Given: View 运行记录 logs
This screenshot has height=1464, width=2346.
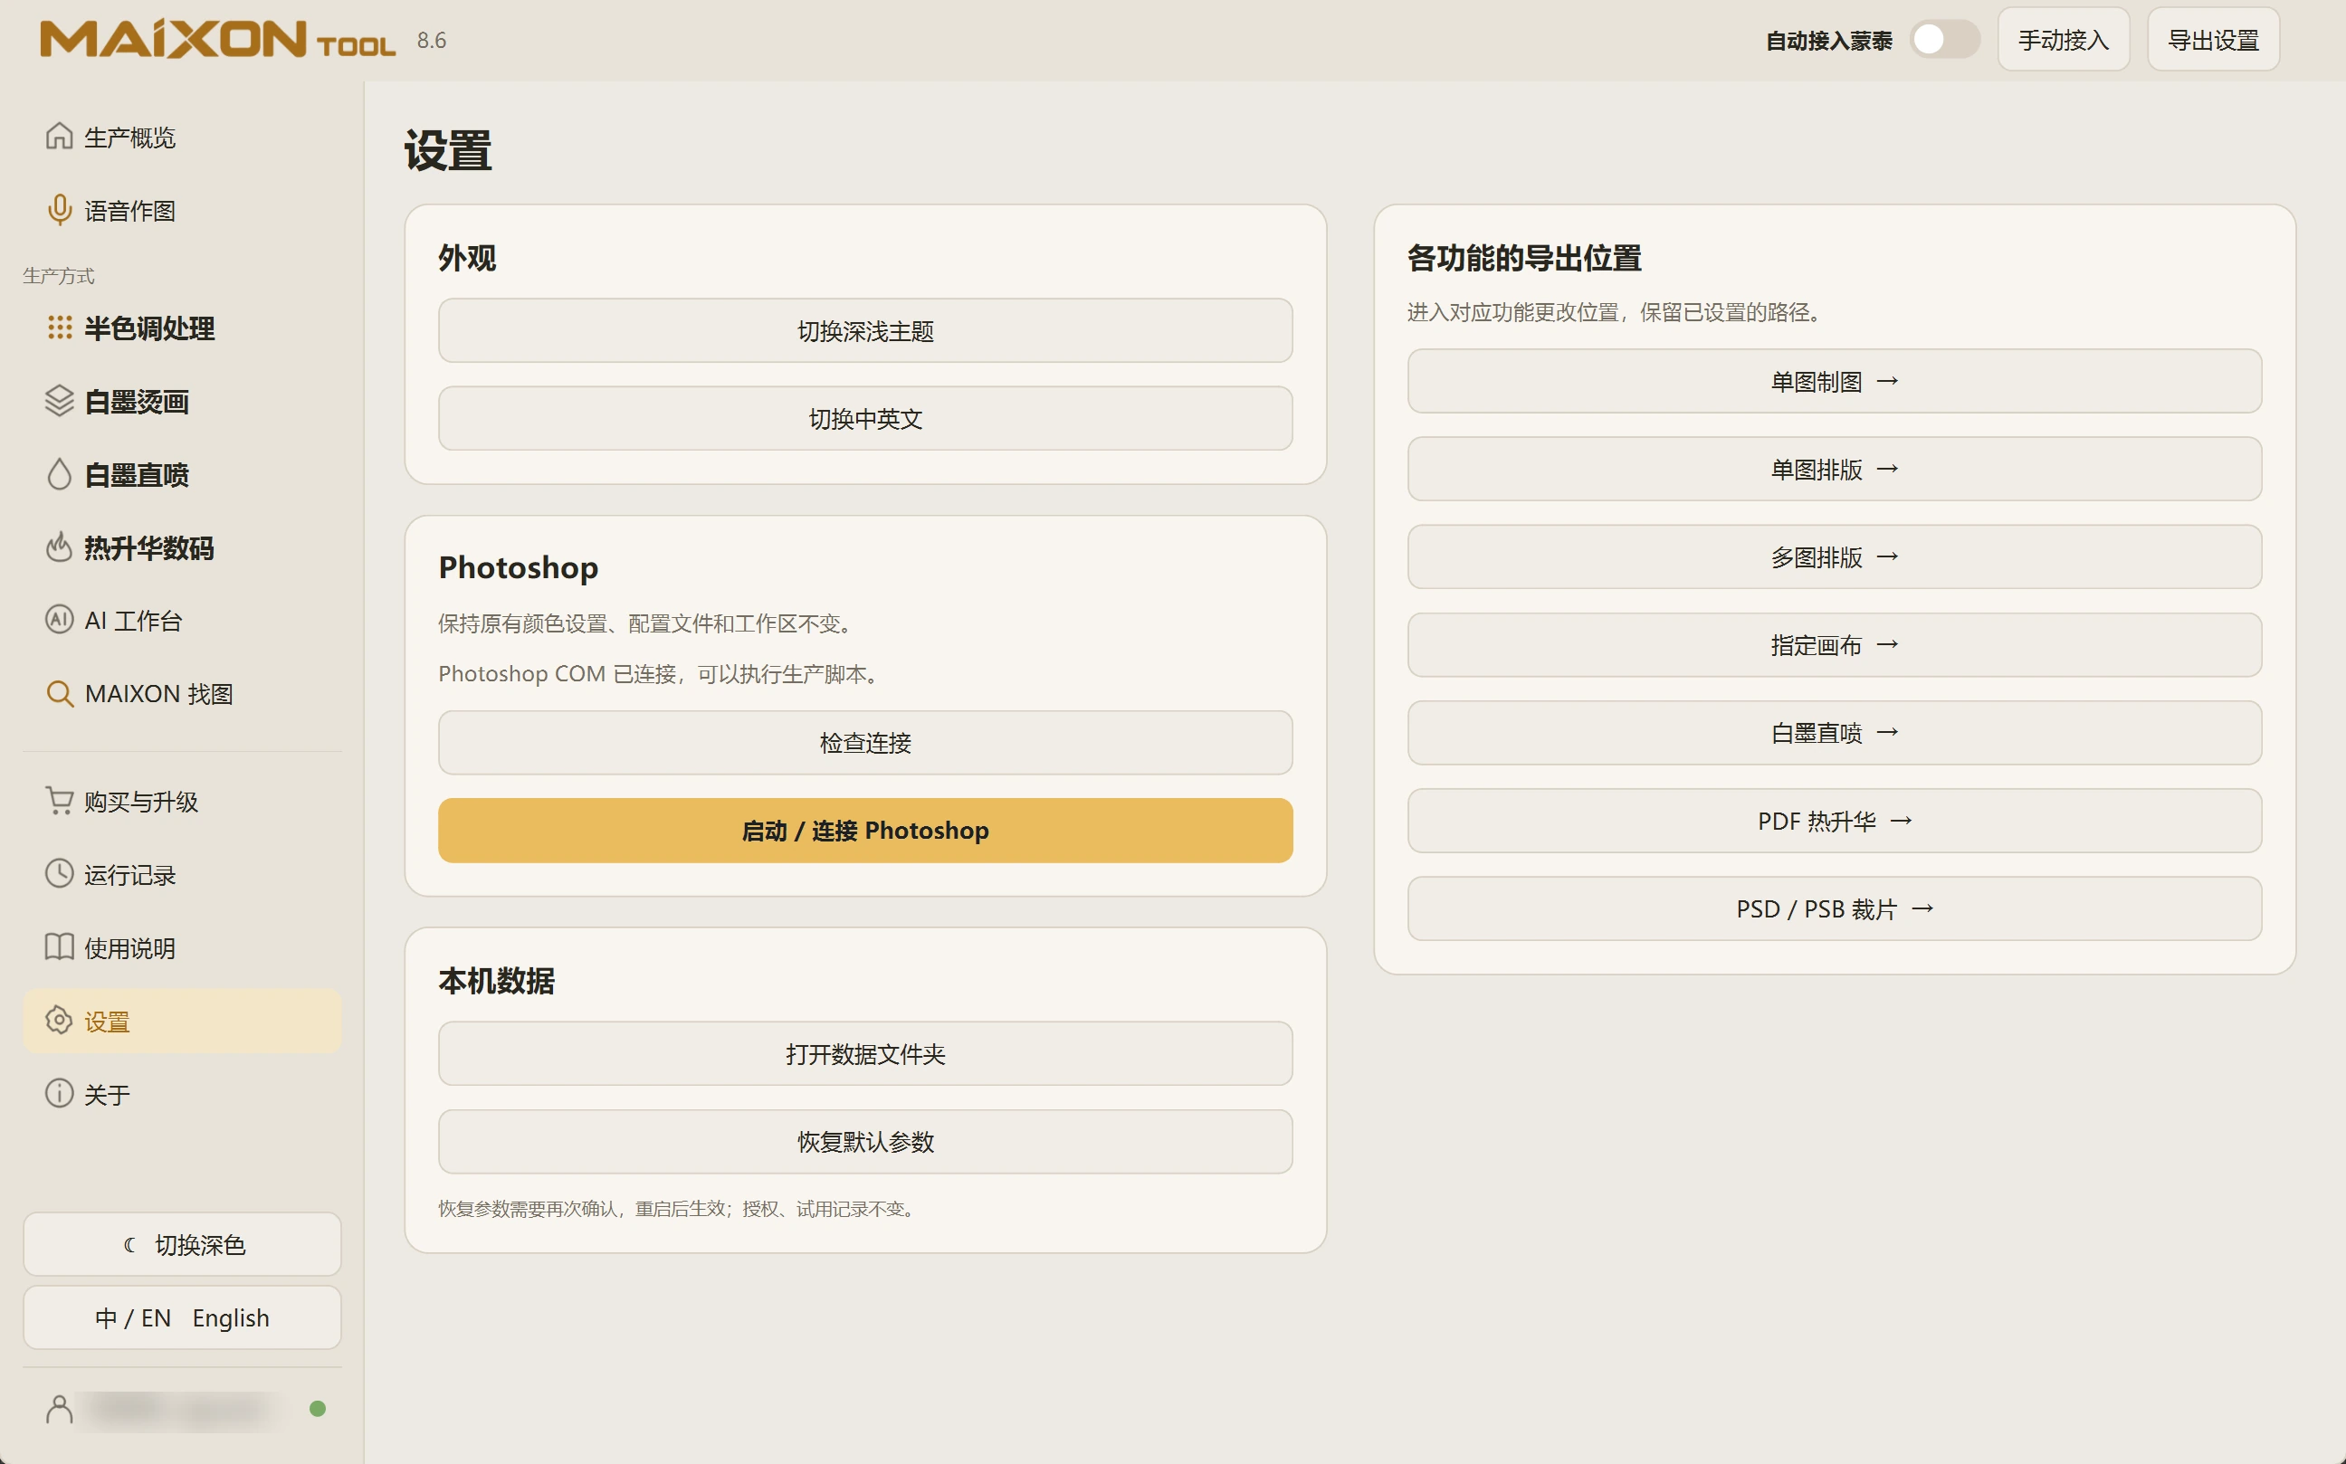Looking at the screenshot, I should tap(182, 874).
